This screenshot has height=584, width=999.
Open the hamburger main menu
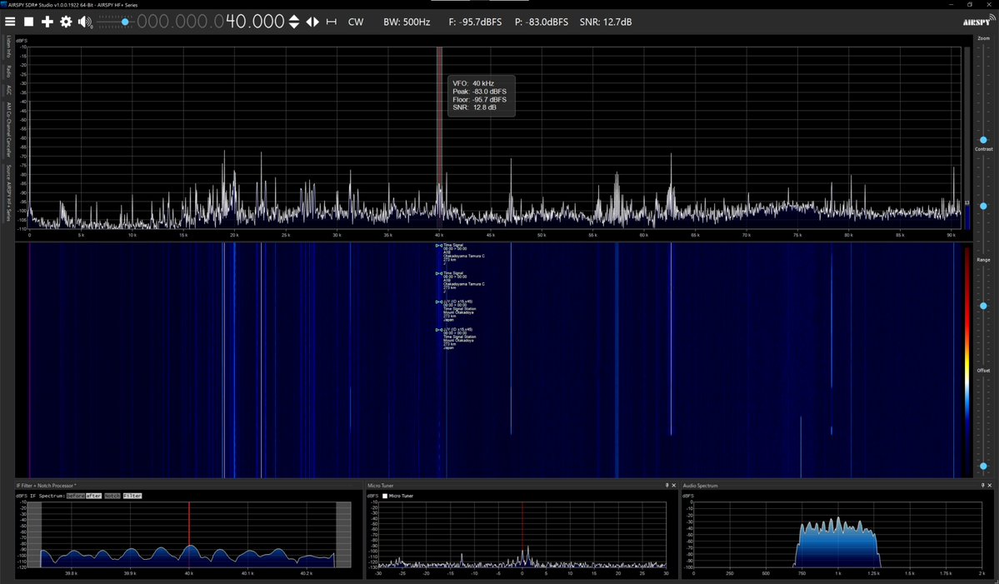(x=9, y=22)
